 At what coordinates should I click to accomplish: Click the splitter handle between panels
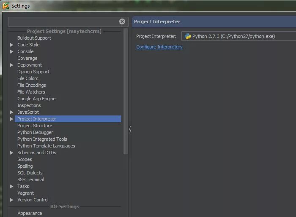(x=130, y=129)
